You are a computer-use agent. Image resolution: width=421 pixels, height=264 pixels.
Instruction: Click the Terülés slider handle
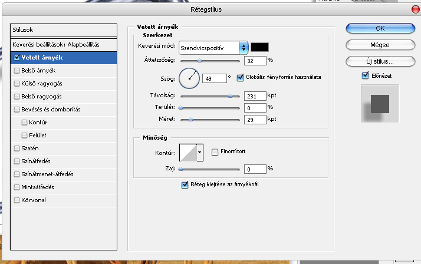point(181,108)
